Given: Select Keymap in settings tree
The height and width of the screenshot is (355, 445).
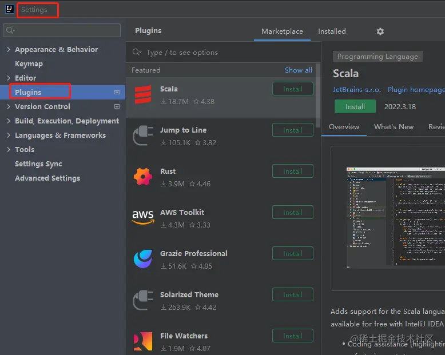Looking at the screenshot, I should (29, 64).
